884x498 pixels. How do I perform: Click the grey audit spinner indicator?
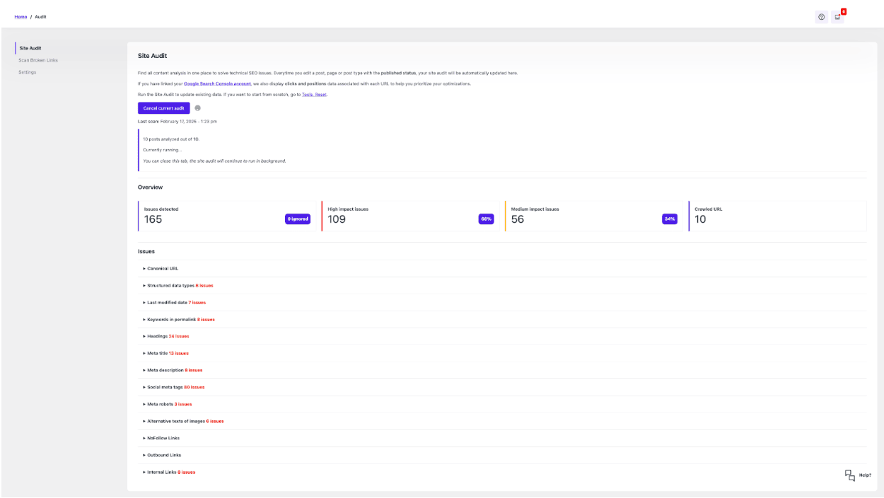197,108
